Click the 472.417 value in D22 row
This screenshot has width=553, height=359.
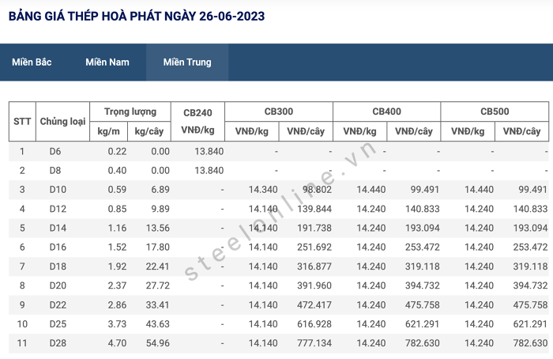coord(314,305)
